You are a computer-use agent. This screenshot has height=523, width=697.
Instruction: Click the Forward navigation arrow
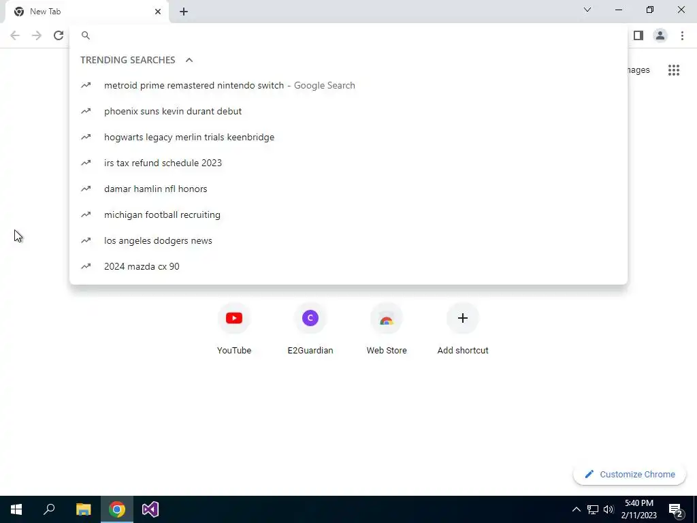pyautogui.click(x=37, y=35)
